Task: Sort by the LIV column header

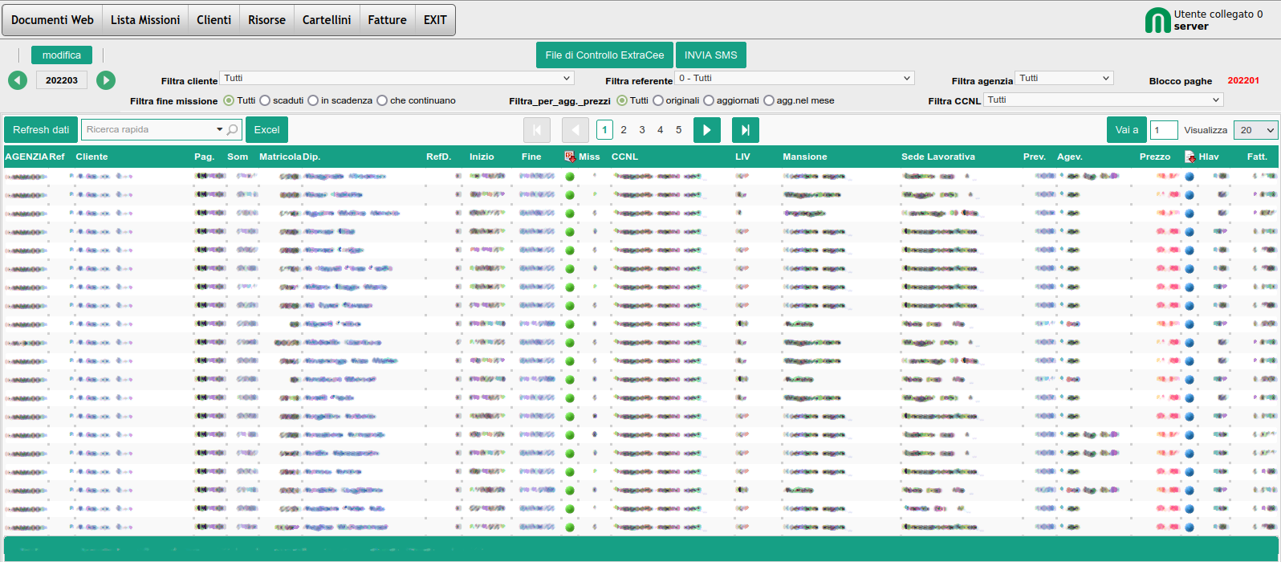Action: (x=742, y=157)
